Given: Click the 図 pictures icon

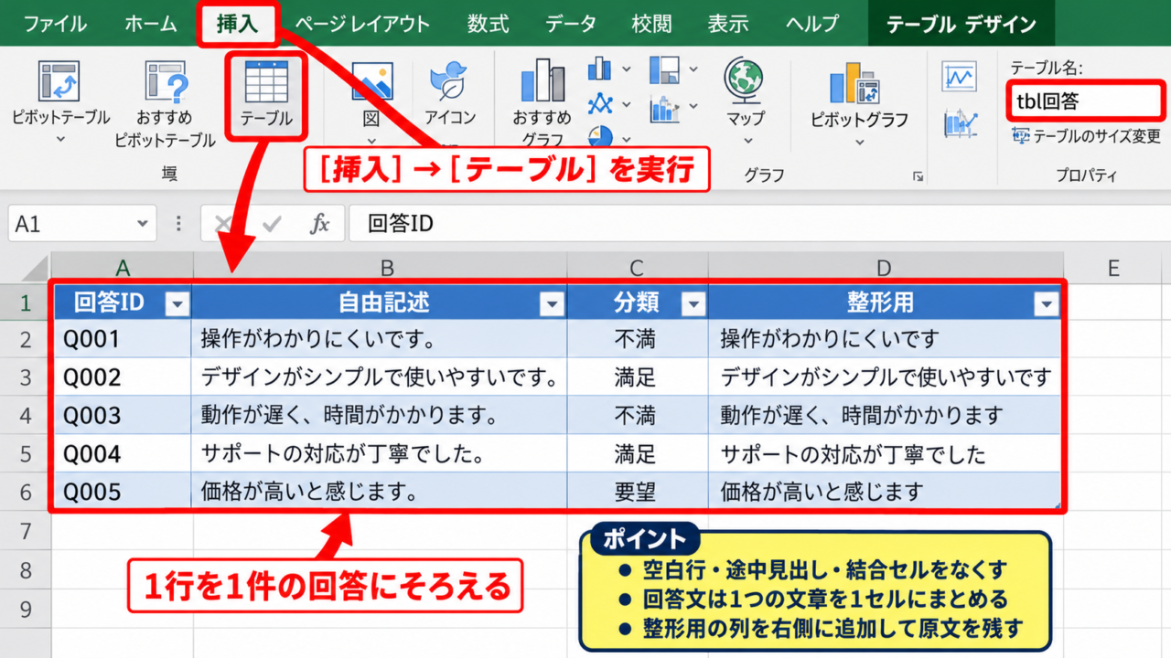Looking at the screenshot, I should click(371, 82).
